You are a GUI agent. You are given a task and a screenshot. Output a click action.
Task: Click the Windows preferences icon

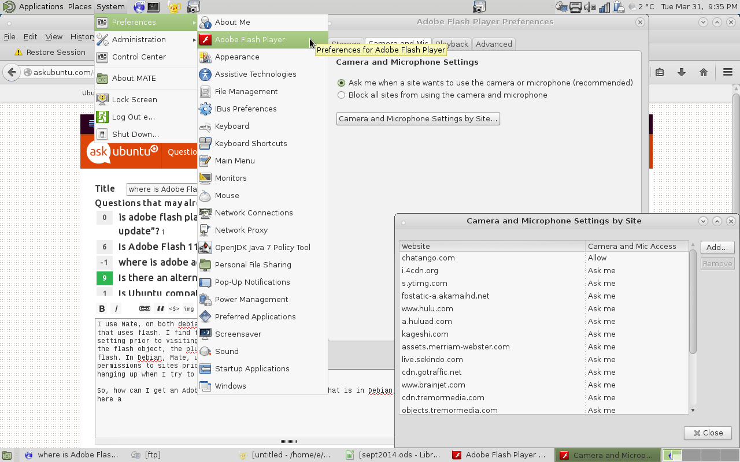click(205, 386)
